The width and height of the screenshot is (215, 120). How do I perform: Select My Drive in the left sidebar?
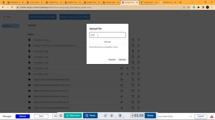pos(10,26)
